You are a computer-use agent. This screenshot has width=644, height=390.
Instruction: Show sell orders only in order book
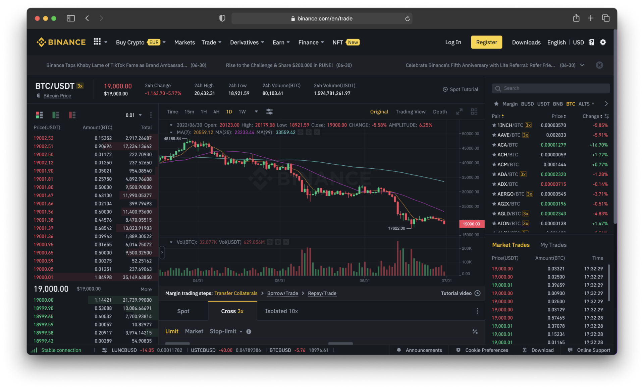click(x=72, y=115)
